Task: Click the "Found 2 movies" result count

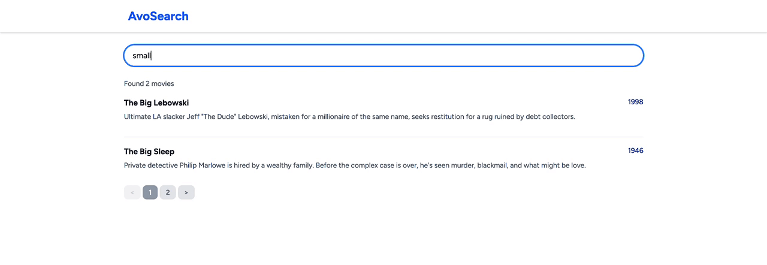Action: (x=149, y=83)
